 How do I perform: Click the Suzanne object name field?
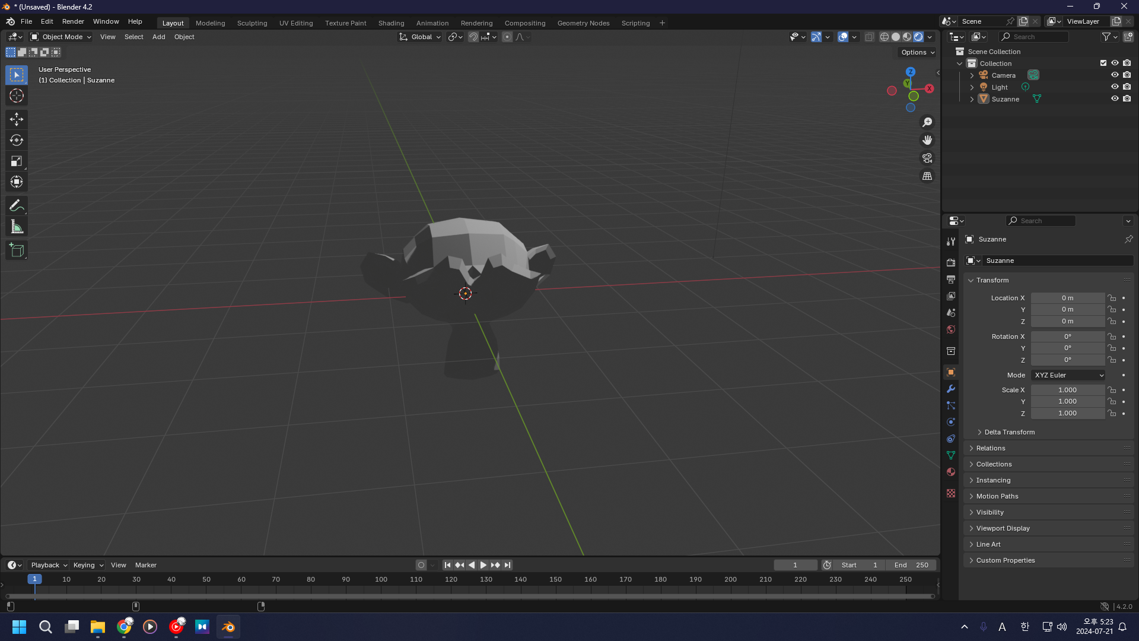coord(1057,261)
